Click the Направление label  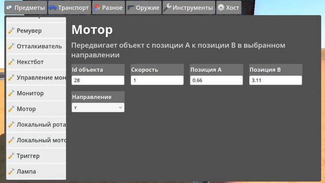pyautogui.click(x=91, y=97)
